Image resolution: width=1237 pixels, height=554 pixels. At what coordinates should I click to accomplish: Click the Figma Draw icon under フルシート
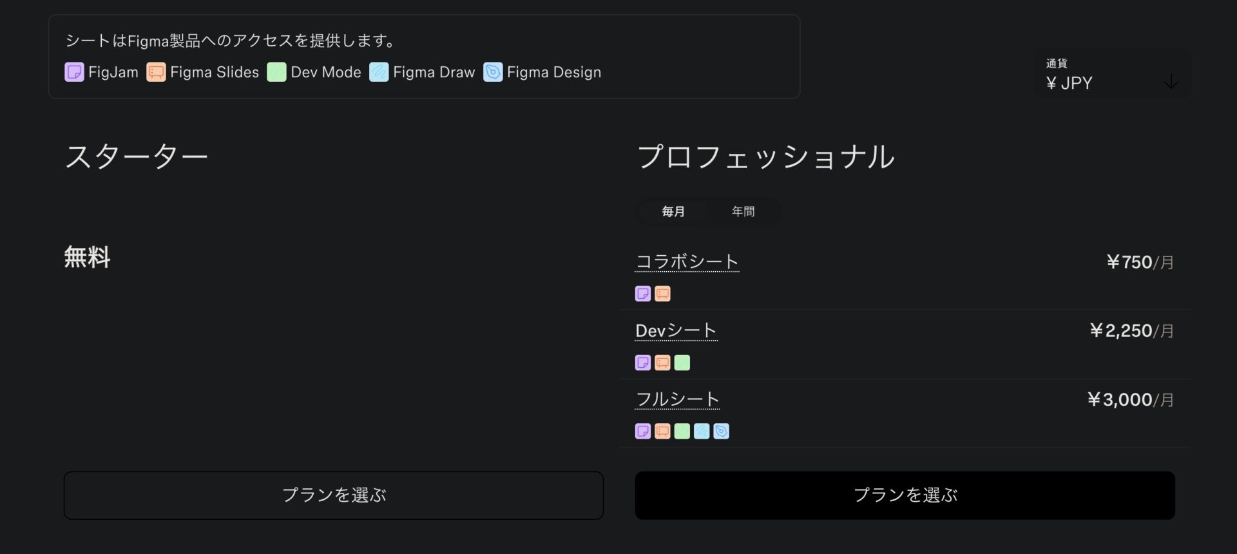702,431
